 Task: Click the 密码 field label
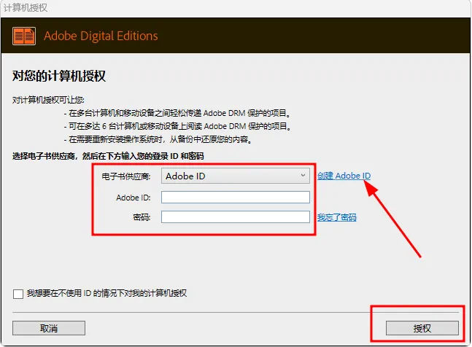(x=142, y=217)
